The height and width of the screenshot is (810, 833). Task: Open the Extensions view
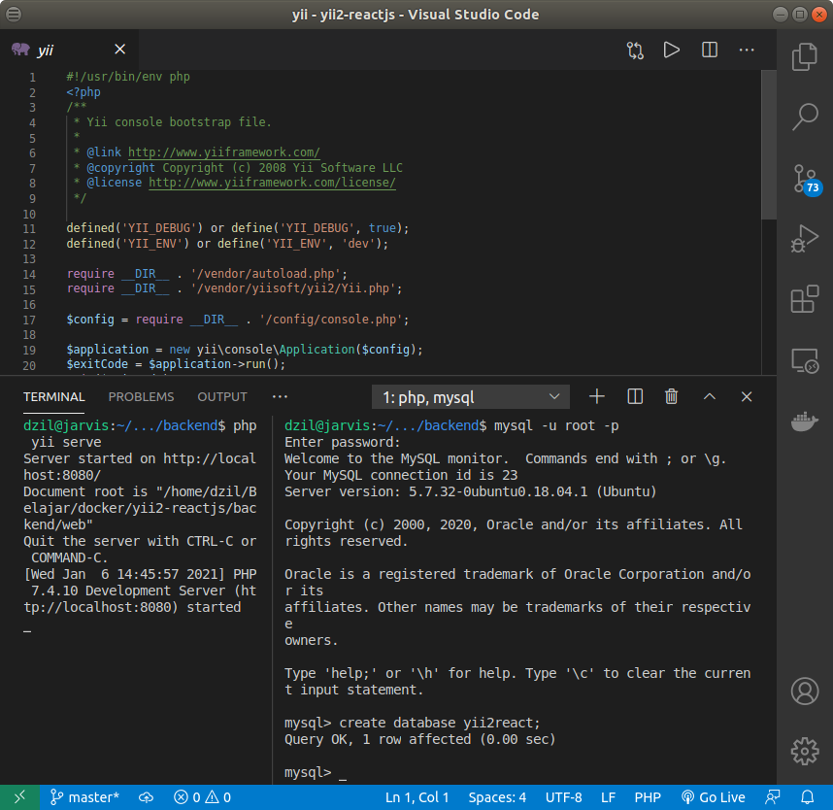pos(804,299)
